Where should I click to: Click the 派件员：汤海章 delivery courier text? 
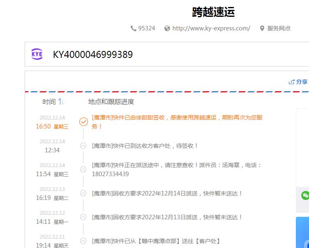point(220,165)
